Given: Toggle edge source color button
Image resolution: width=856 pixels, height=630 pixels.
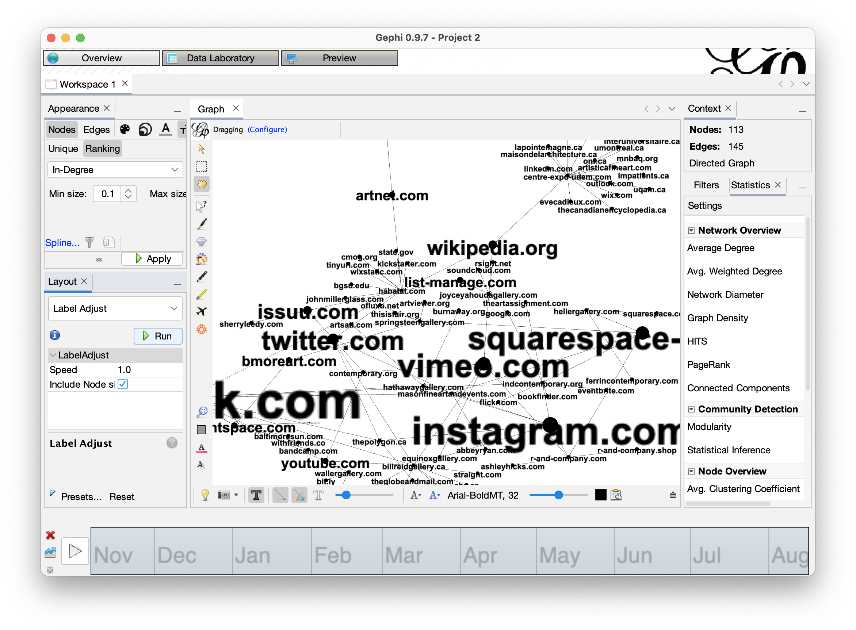Looking at the screenshot, I should [299, 495].
